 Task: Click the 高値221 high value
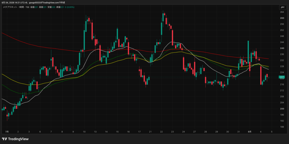pyautogui.click(x=43, y=7)
